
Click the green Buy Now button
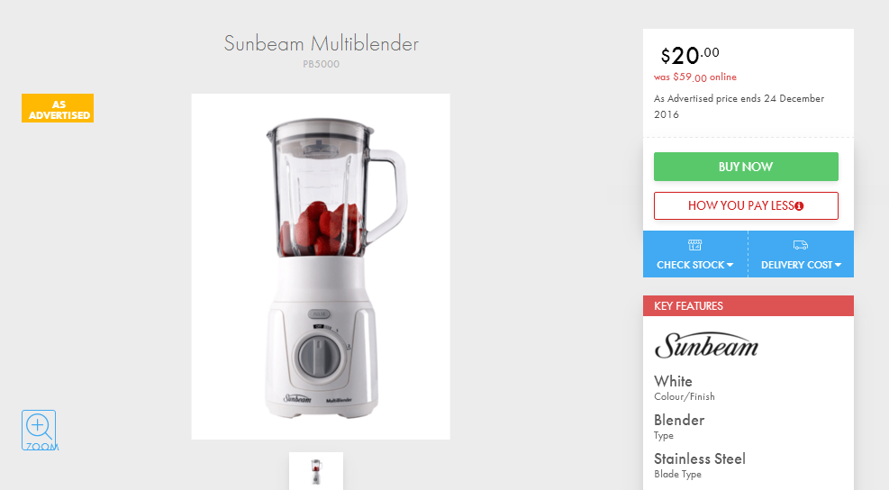pyautogui.click(x=746, y=167)
